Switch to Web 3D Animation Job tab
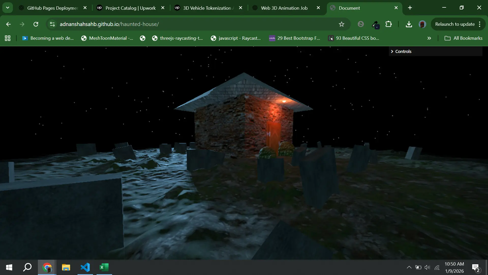The image size is (488, 275). click(x=284, y=8)
